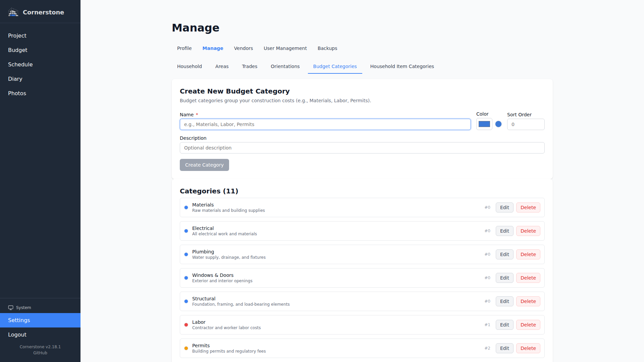This screenshot has height=362, width=644.
Task: Select the Manage tab
Action: click(x=213, y=48)
